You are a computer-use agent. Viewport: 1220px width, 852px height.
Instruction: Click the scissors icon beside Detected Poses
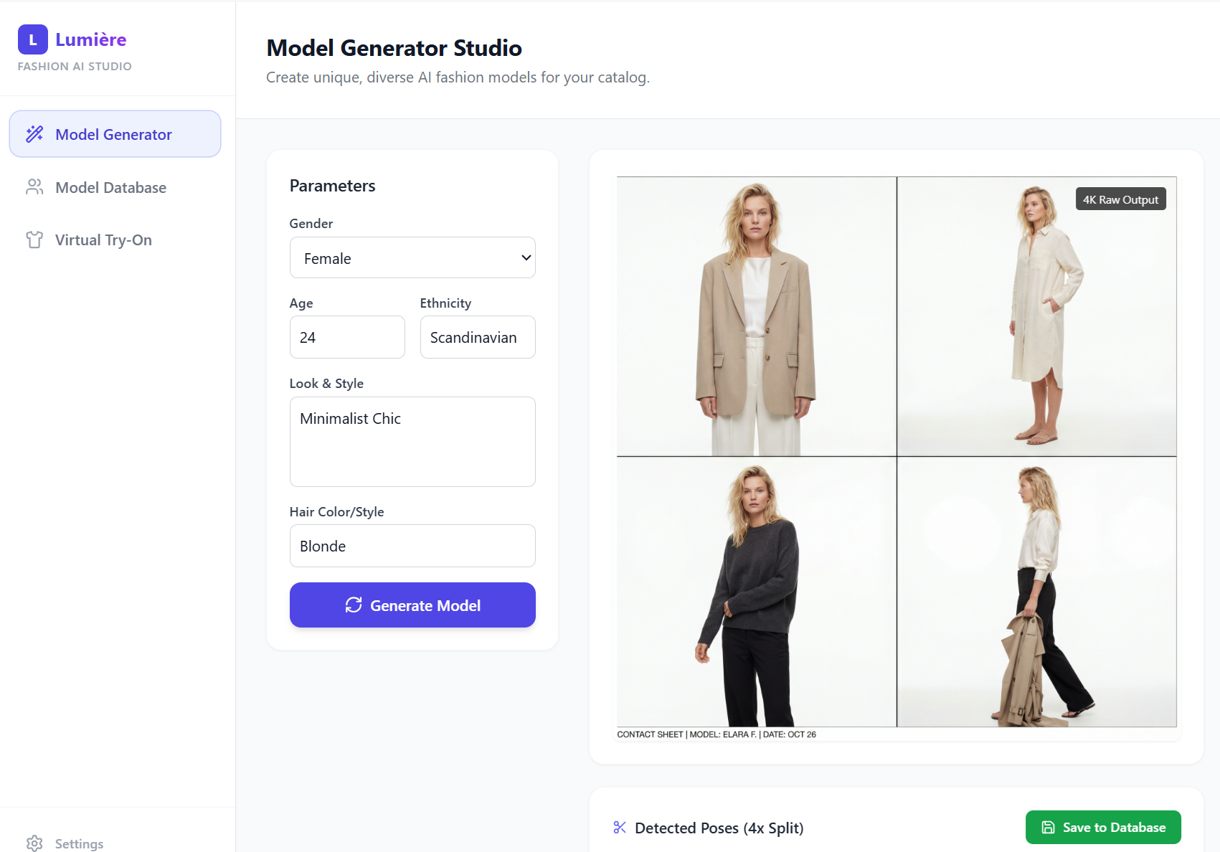point(620,828)
